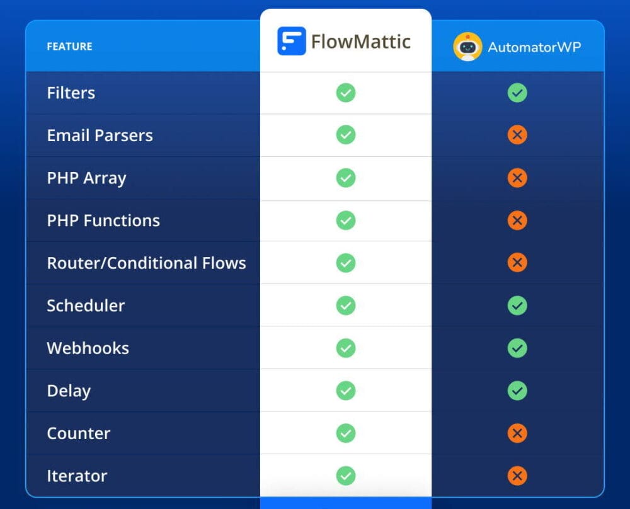Click AutomatorWP's green check for Scheduler
Screen dimensions: 630x509
point(517,306)
